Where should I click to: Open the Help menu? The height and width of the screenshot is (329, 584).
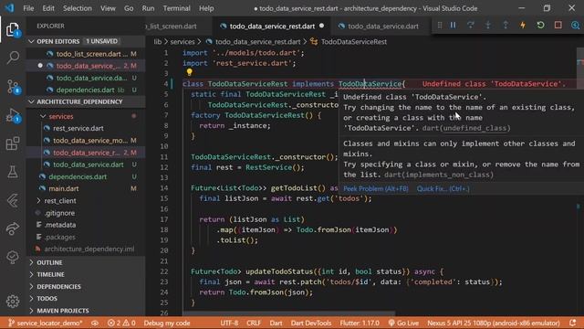[x=206, y=8]
